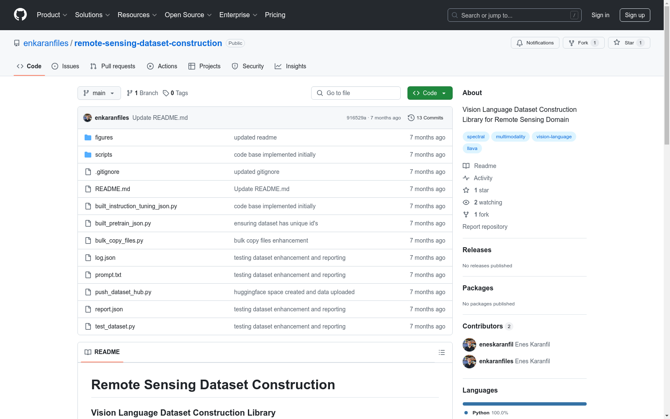The width and height of the screenshot is (670, 419).
Task: Open the 13 Commits history link
Action: click(425, 118)
